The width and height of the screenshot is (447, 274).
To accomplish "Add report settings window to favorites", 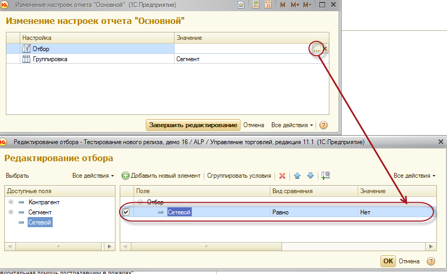I will 241,5.
